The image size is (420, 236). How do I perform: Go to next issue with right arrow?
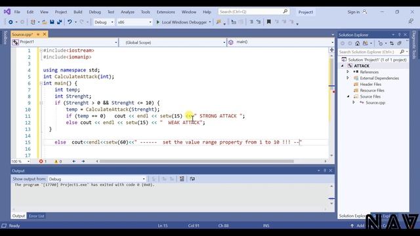click(x=83, y=161)
